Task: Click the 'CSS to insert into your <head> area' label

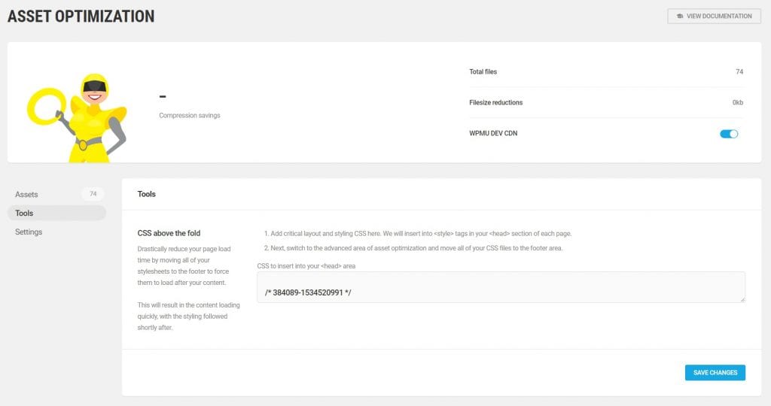Action: [306, 266]
